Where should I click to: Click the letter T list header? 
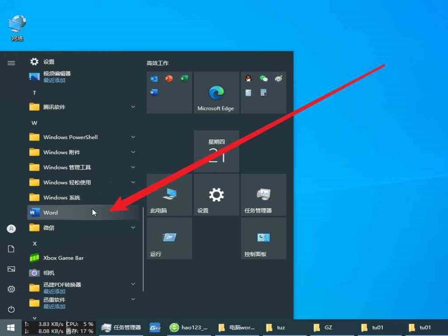pyautogui.click(x=34, y=93)
